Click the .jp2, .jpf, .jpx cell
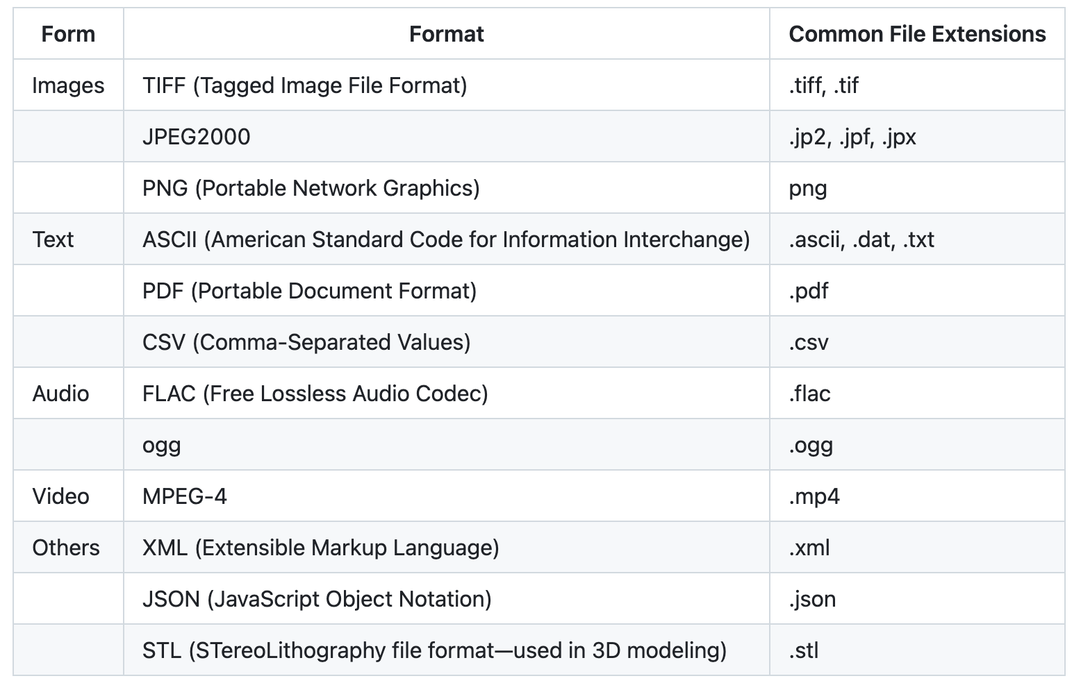Image resolution: width=1081 pixels, height=683 pixels. 852,137
